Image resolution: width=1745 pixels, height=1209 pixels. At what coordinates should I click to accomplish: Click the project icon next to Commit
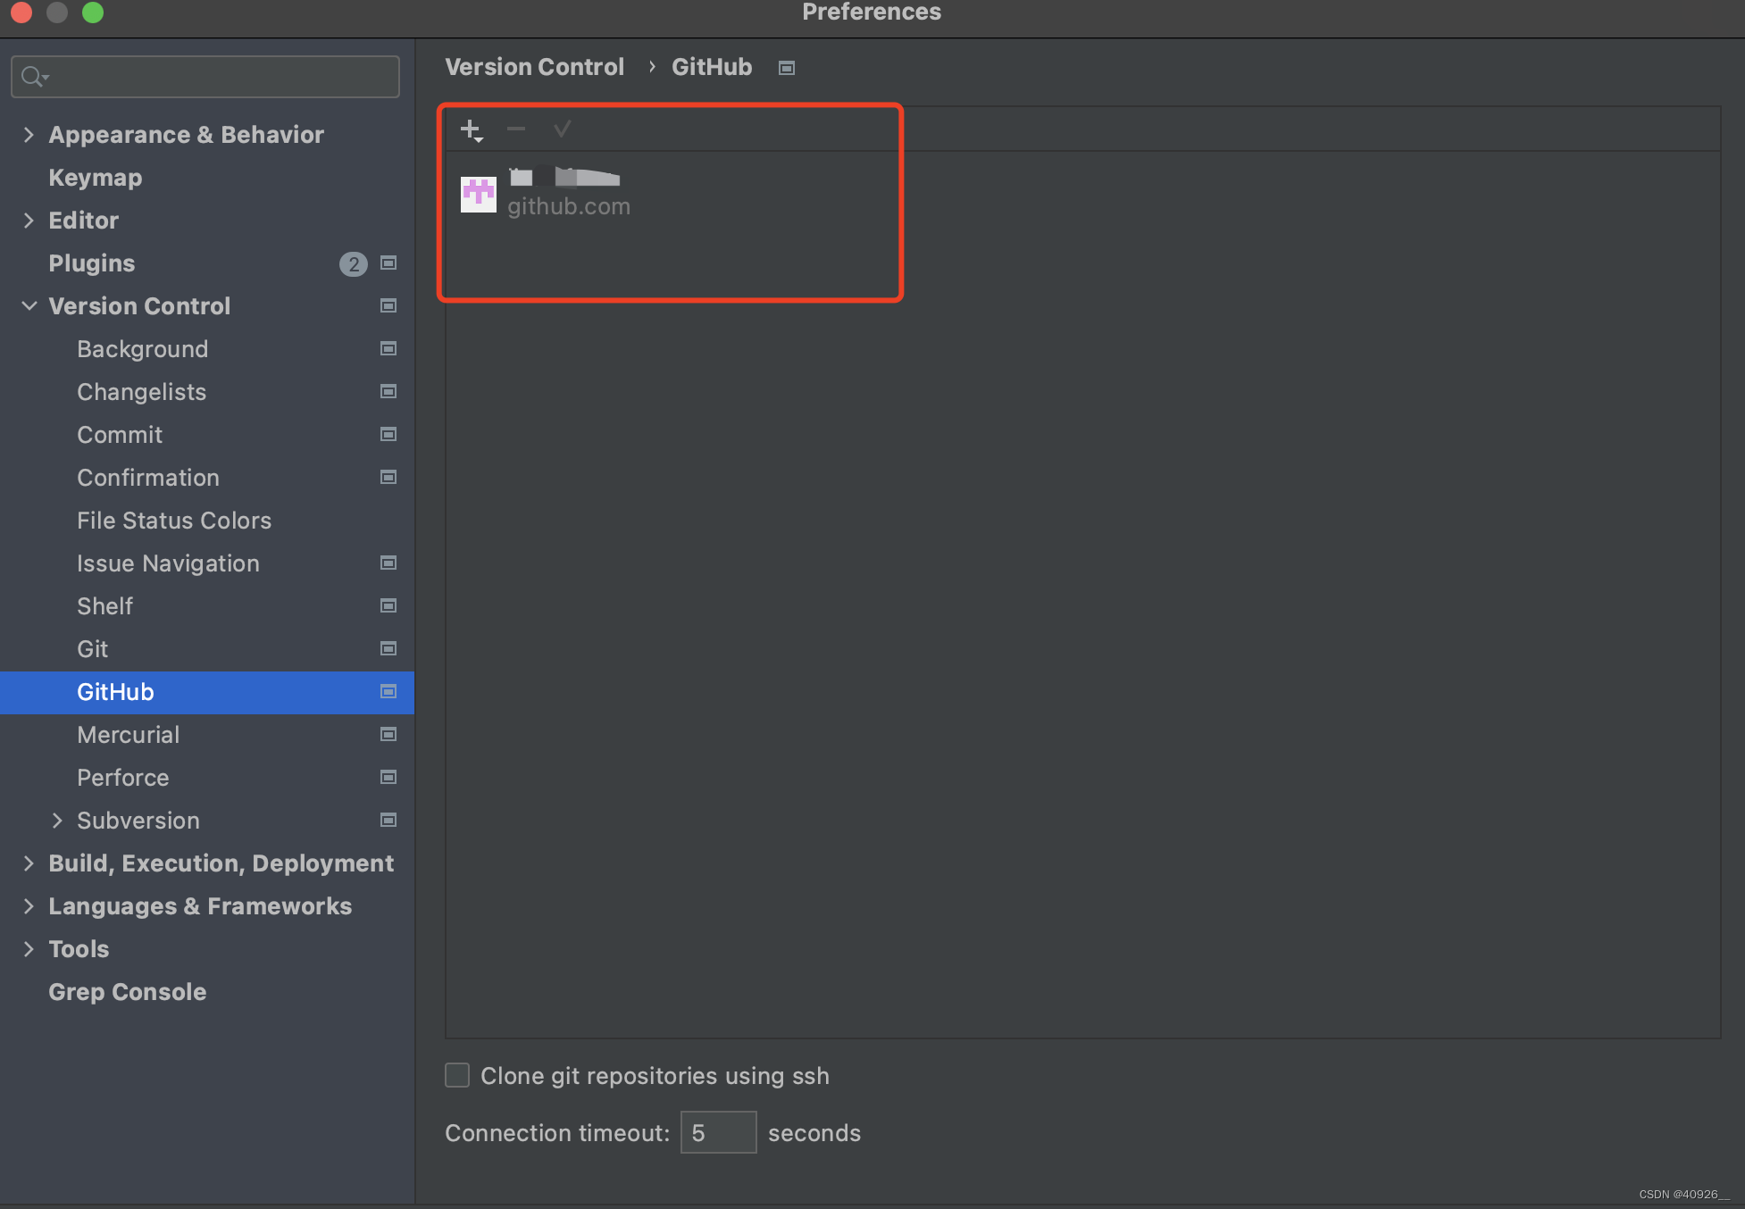coord(388,434)
